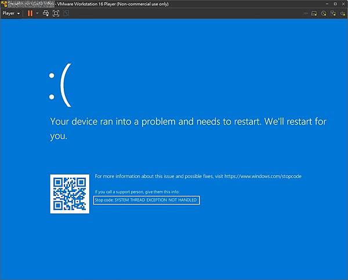Click 'If you call a support person' line
Image resolution: width=348 pixels, height=280 pixels.
click(x=137, y=192)
